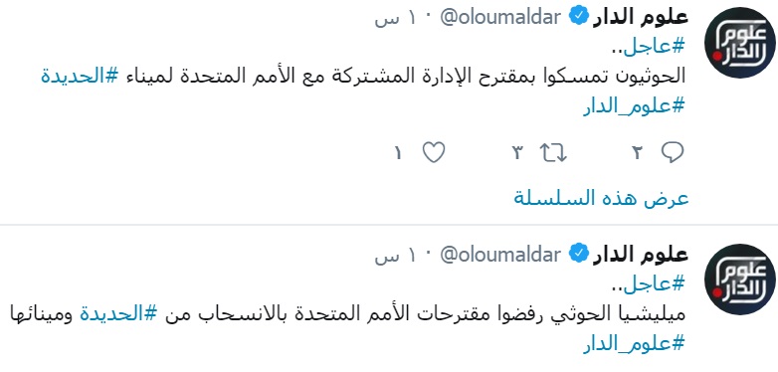
Task: Open the #علوم_الدار hashtag in the second tweet
Action: (x=634, y=343)
